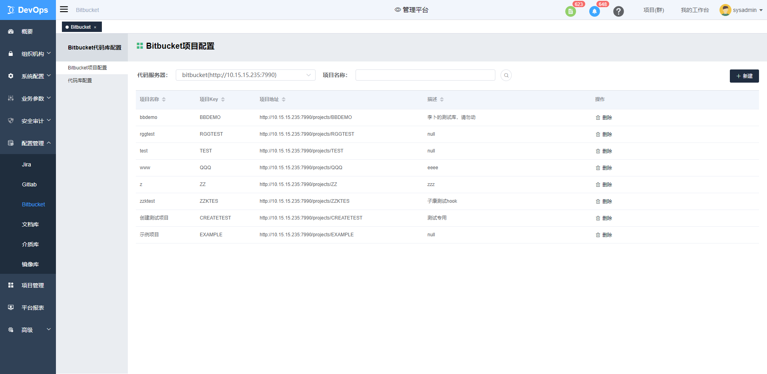Viewport: 767px width, 374px height.
Task: Delete the www project row
Action: 604,168
